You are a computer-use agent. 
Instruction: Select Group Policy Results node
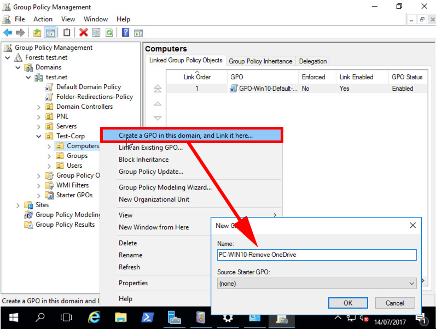pos(65,225)
